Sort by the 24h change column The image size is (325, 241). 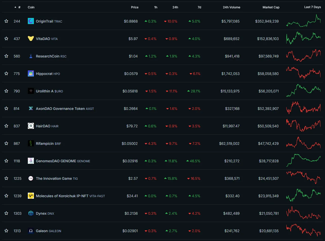coord(175,7)
